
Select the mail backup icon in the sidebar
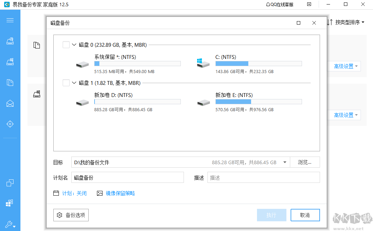coord(10,103)
